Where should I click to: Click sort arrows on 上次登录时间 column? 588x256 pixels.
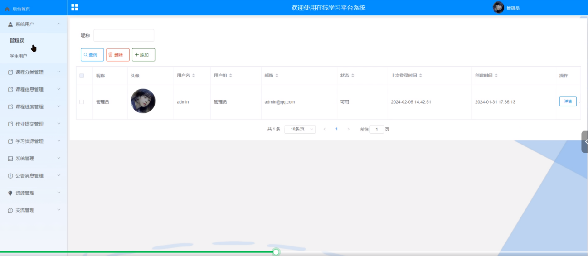[421, 76]
